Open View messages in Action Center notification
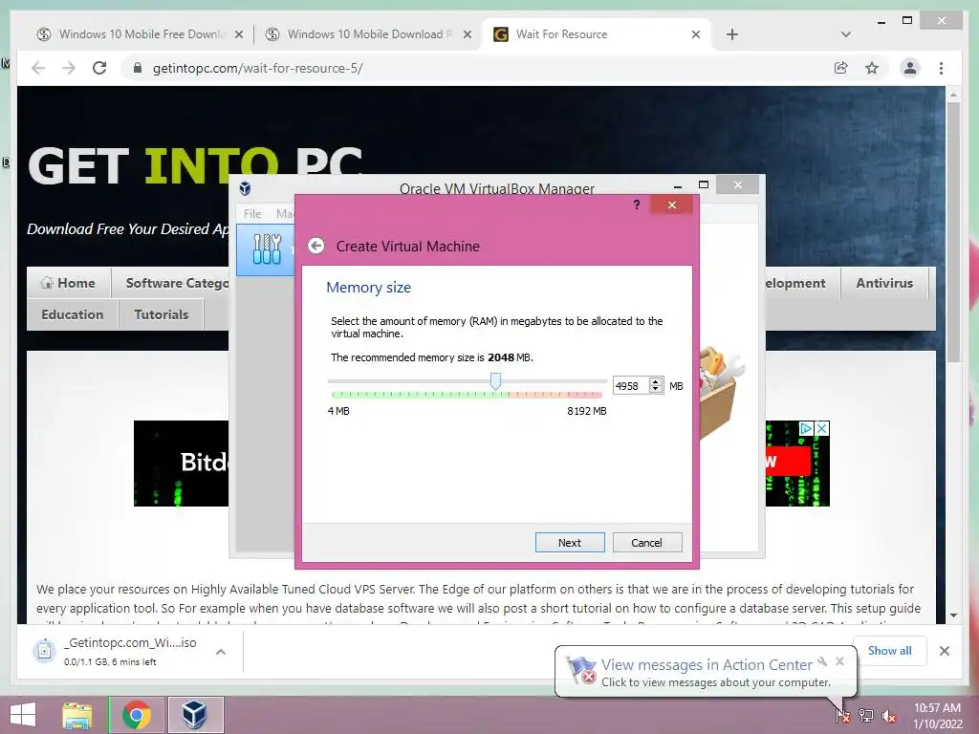The width and height of the screenshot is (979, 734). [707, 665]
